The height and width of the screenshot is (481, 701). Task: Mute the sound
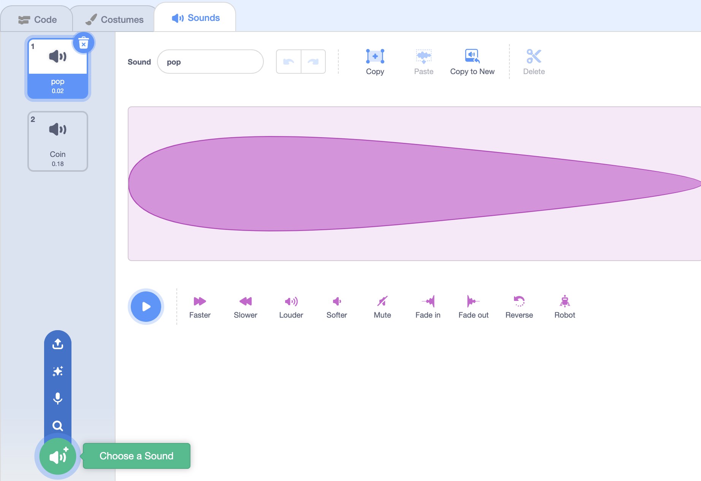pos(382,307)
